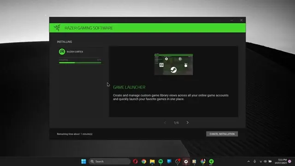Screen dimensions: 295x166
Task: Open Razer installer icon on taskbar
Action: (x=211, y=161)
